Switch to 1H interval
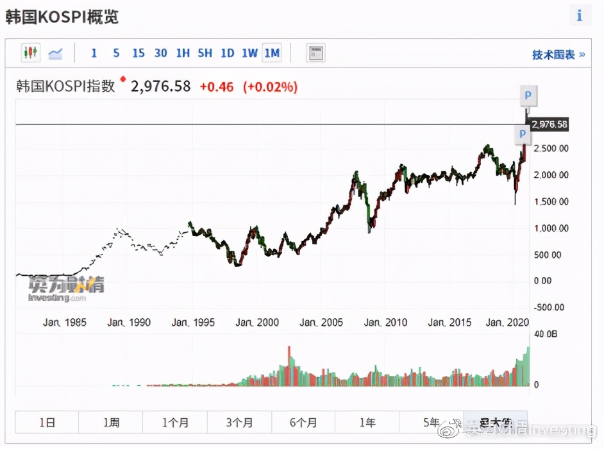604x449 pixels. pyautogui.click(x=183, y=53)
